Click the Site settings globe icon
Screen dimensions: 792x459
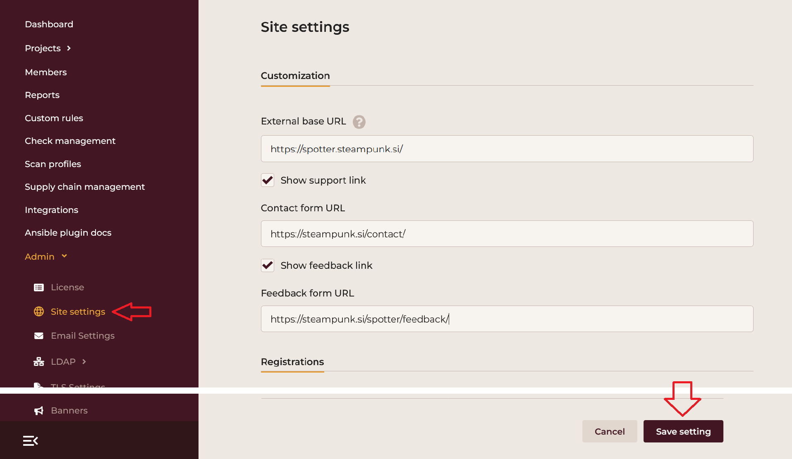pos(39,311)
